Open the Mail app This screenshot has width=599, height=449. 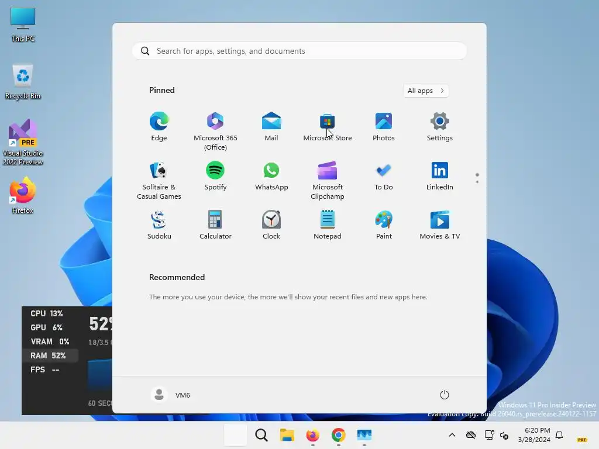[271, 127]
